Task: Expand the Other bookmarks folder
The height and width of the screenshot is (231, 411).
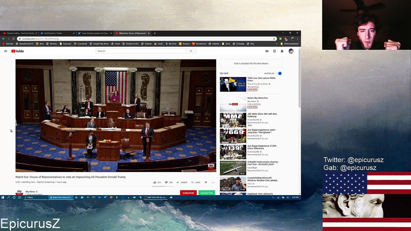Action: pos(290,44)
